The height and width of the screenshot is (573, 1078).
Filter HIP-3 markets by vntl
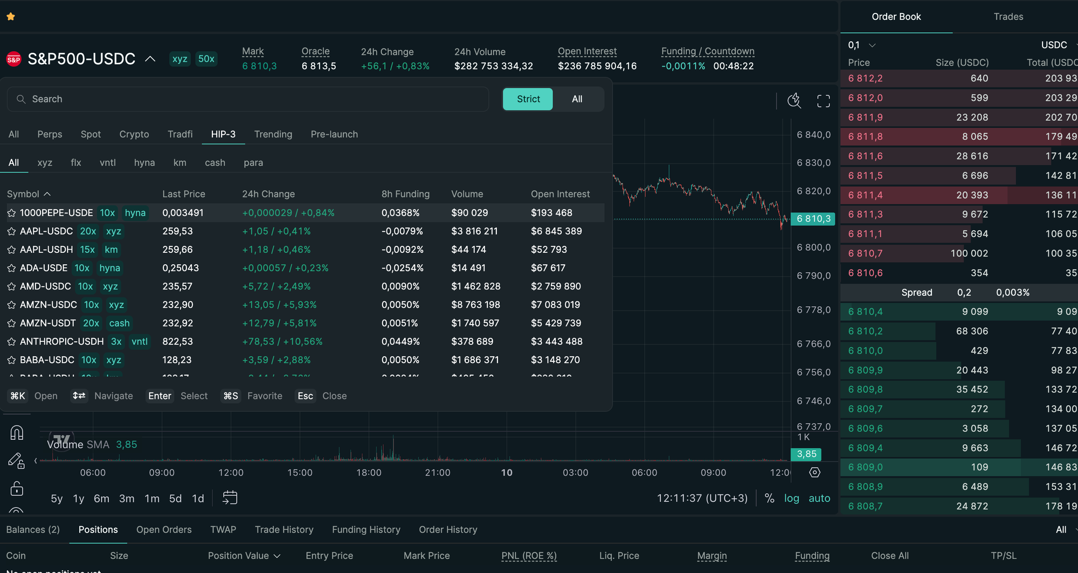[108, 163]
